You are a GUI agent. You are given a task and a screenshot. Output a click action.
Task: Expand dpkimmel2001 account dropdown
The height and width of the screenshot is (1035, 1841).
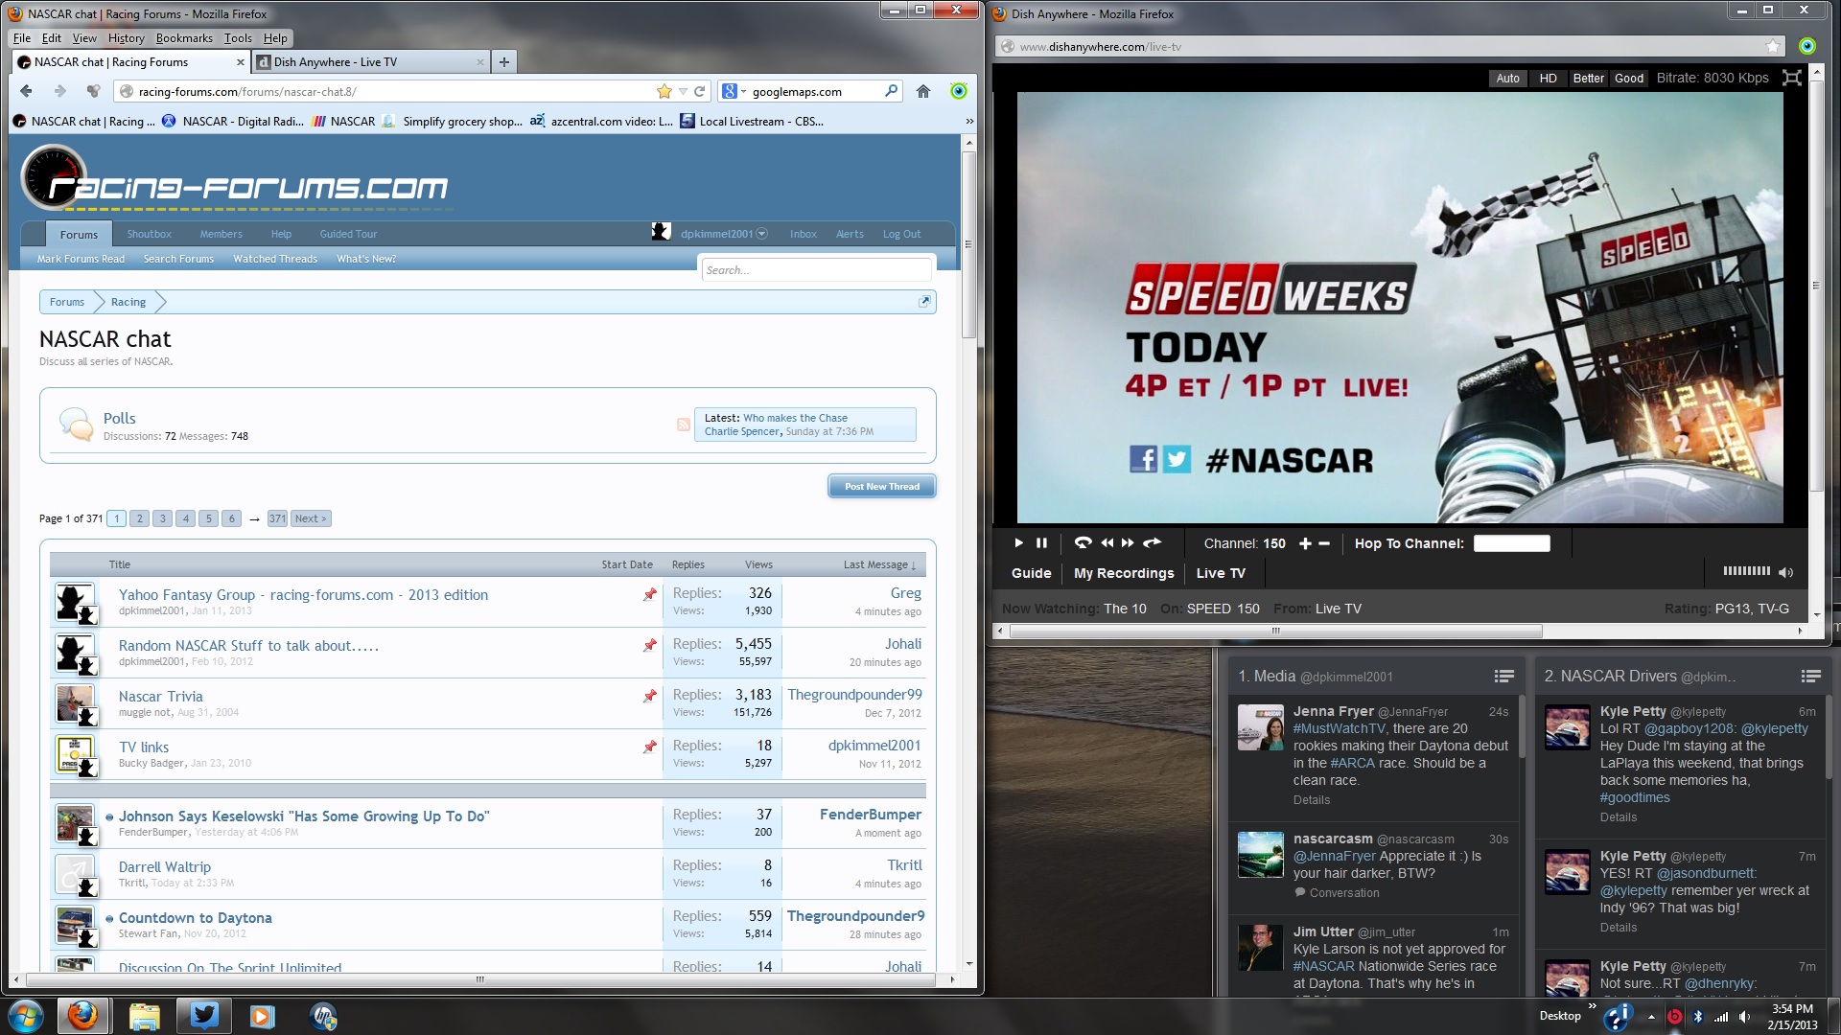pos(761,234)
